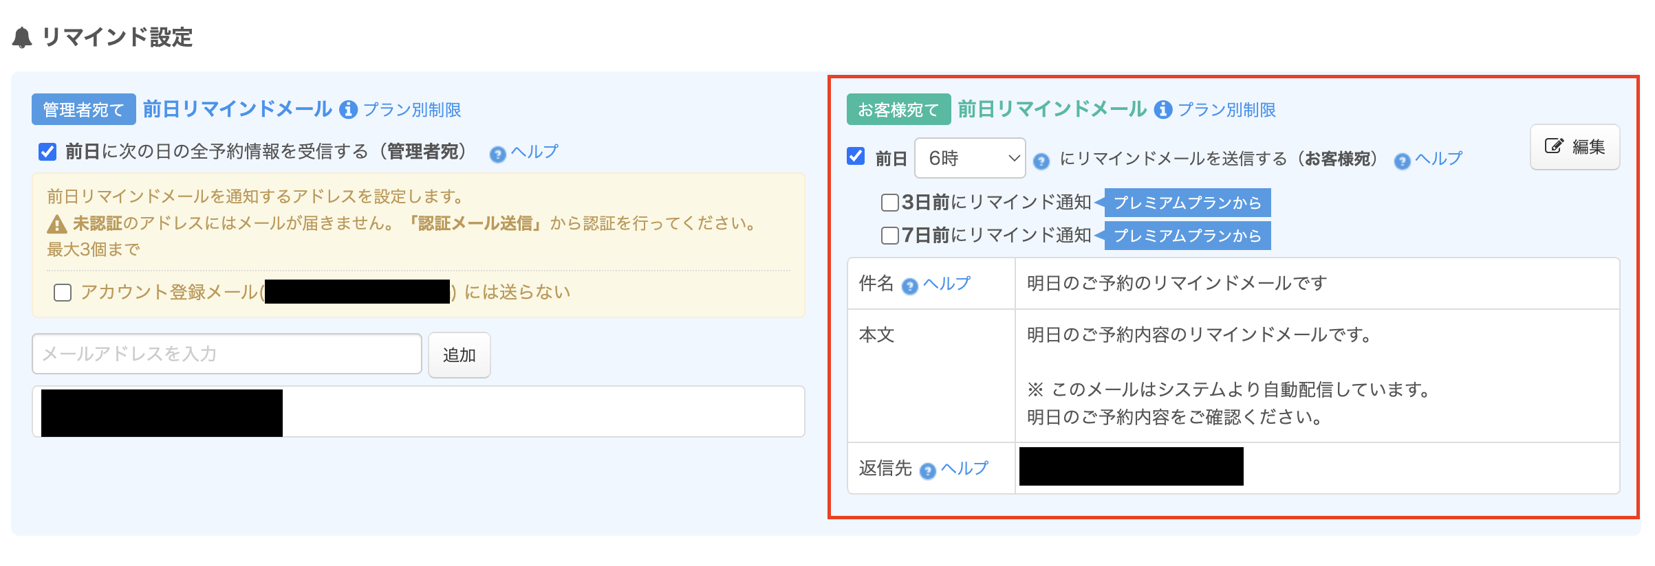The height and width of the screenshot is (566, 1655).
Task: Click the info icon beside admin プラン別制限
Action: pos(349,110)
